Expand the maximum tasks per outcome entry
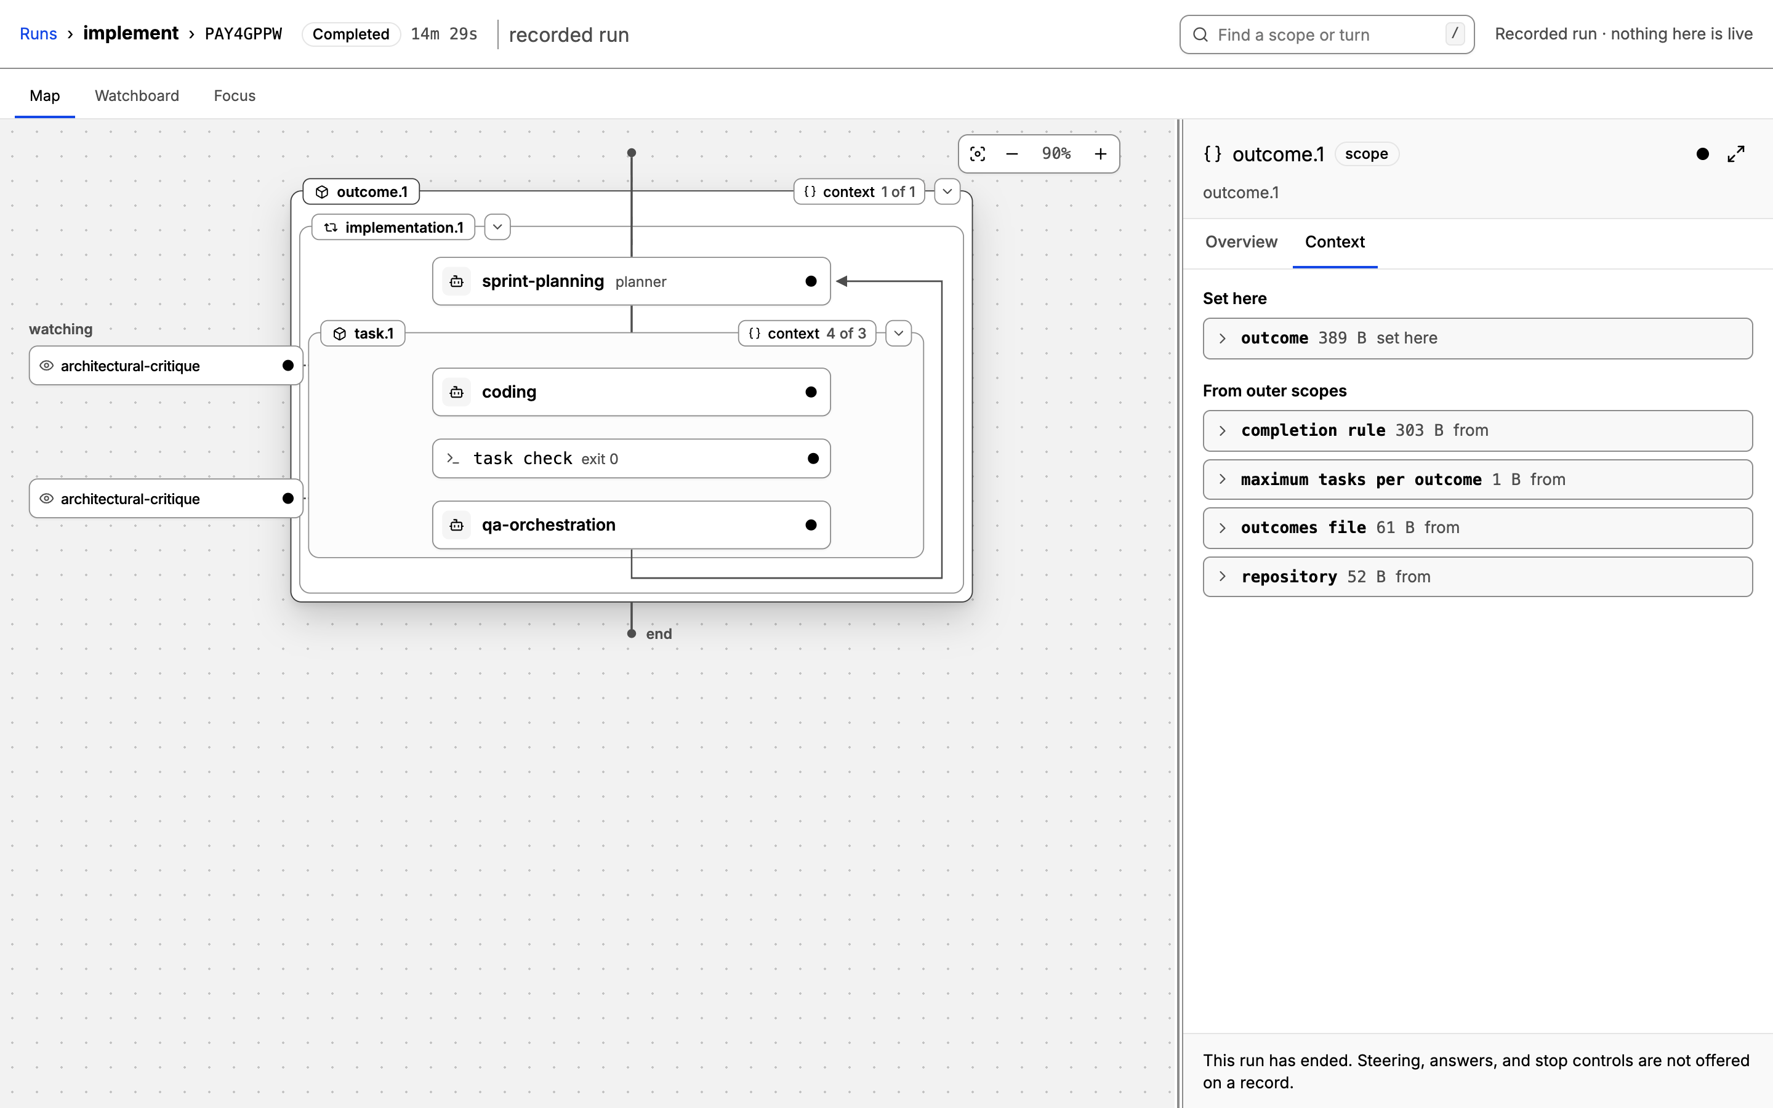The width and height of the screenshot is (1773, 1108). [1477, 480]
